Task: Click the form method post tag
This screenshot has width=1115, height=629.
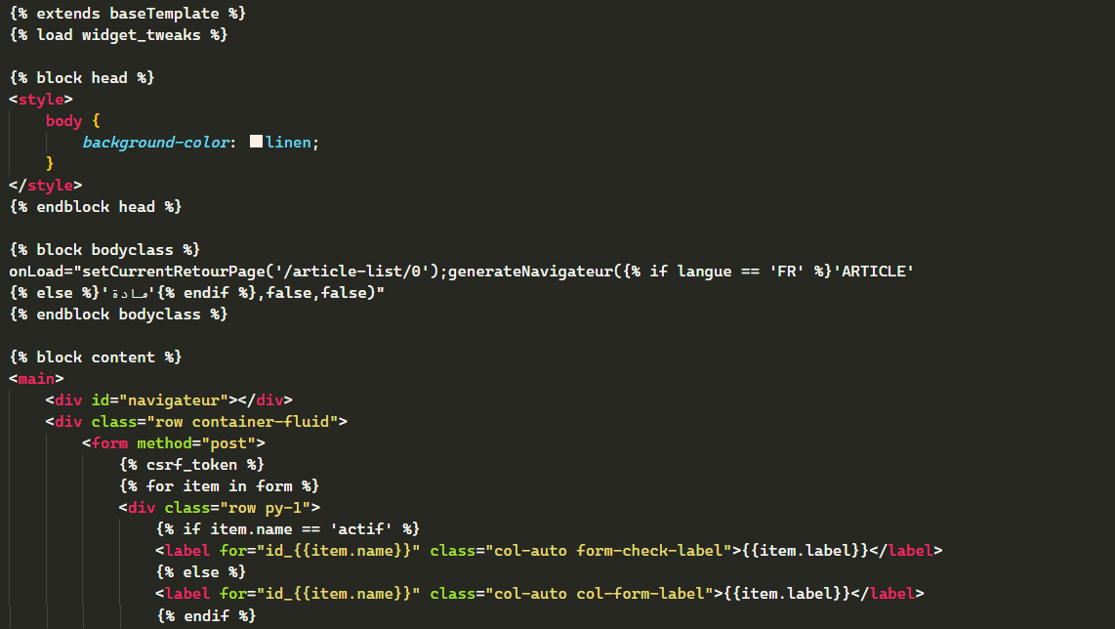Action: click(x=174, y=443)
